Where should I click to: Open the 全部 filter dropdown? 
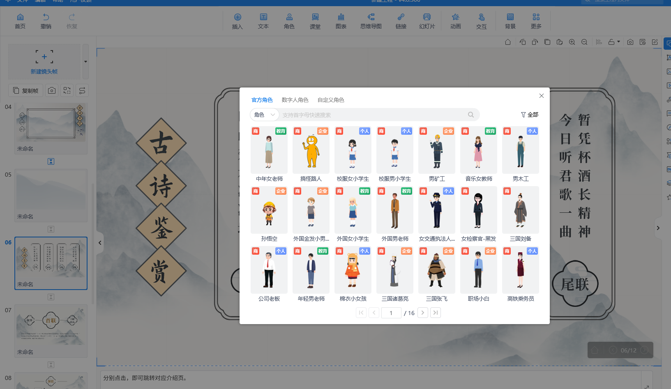[530, 115]
